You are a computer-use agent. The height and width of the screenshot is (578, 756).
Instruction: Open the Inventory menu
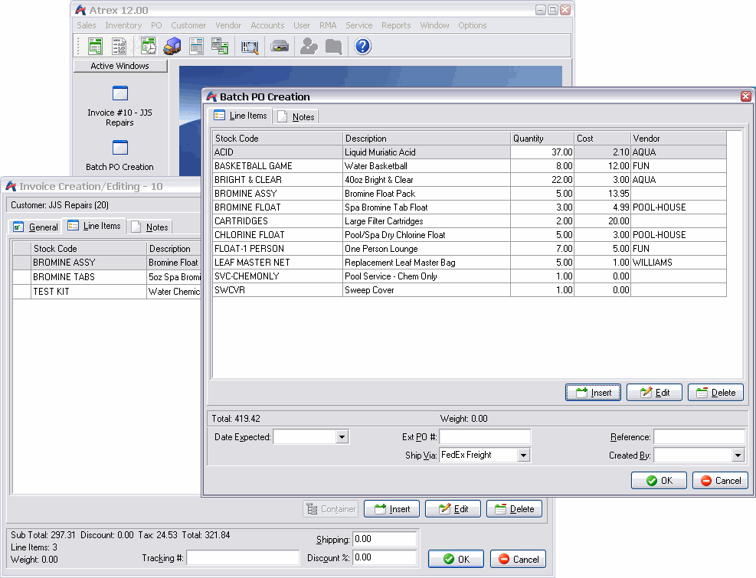point(123,25)
